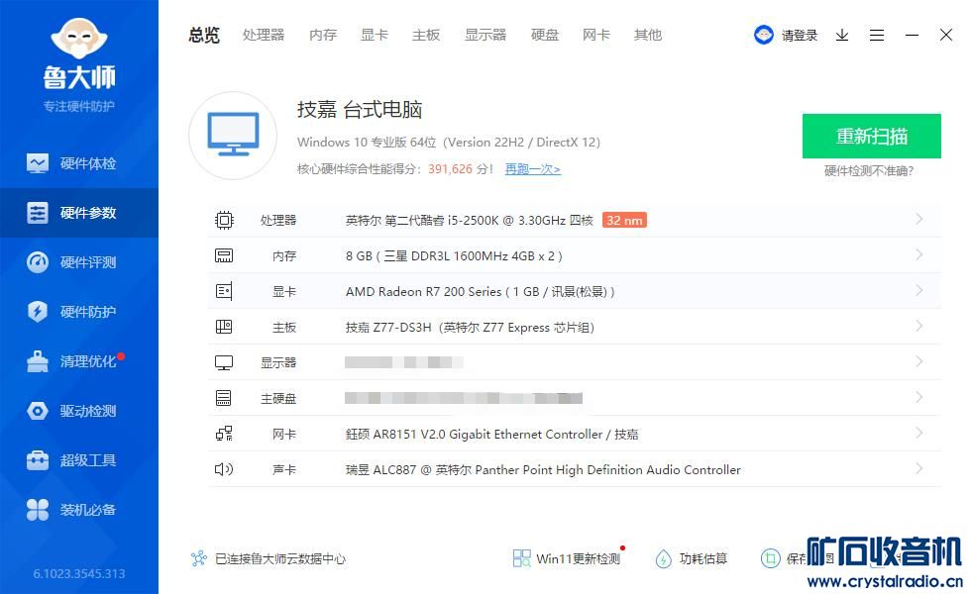Switch to the 主板 tab
The image size is (971, 594).
coord(426,36)
